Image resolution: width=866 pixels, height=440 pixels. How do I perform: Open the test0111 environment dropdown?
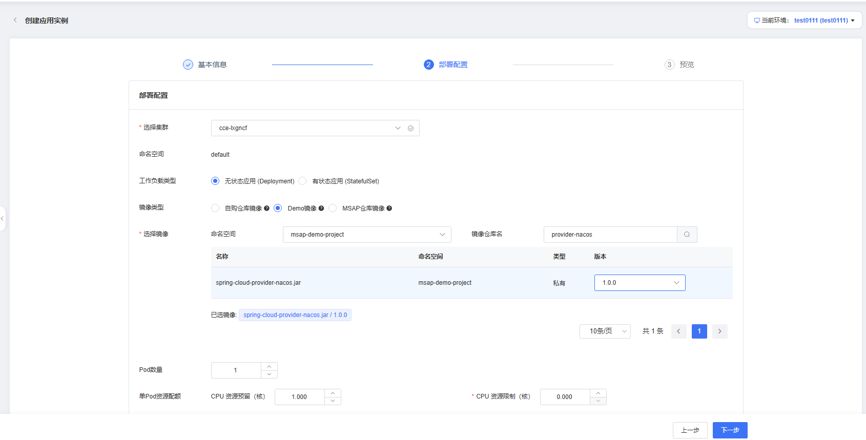pyautogui.click(x=824, y=20)
